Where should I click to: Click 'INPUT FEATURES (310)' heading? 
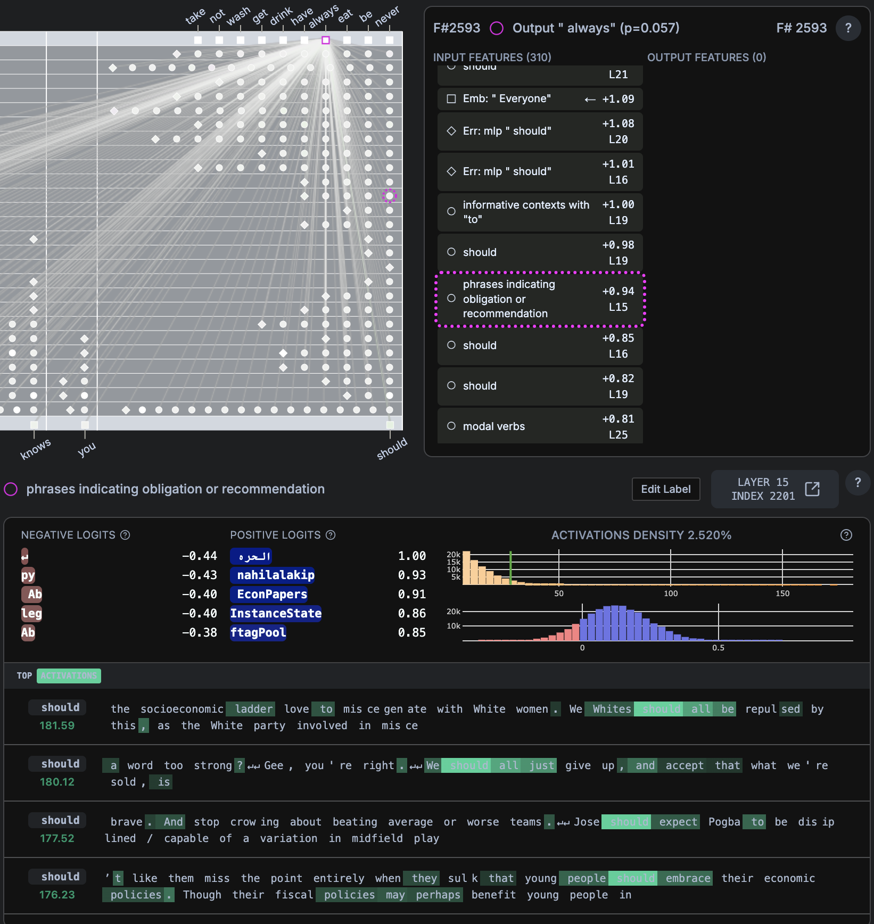click(x=492, y=57)
